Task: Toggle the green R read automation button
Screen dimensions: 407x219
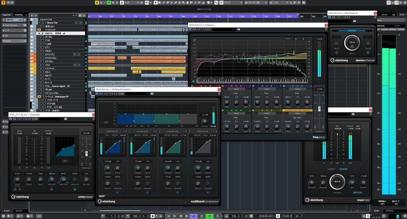Action: (x=109, y=2)
